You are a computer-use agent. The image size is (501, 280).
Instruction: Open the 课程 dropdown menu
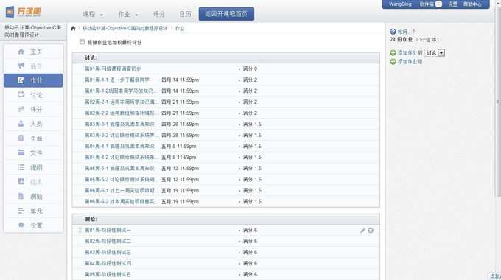(x=93, y=14)
